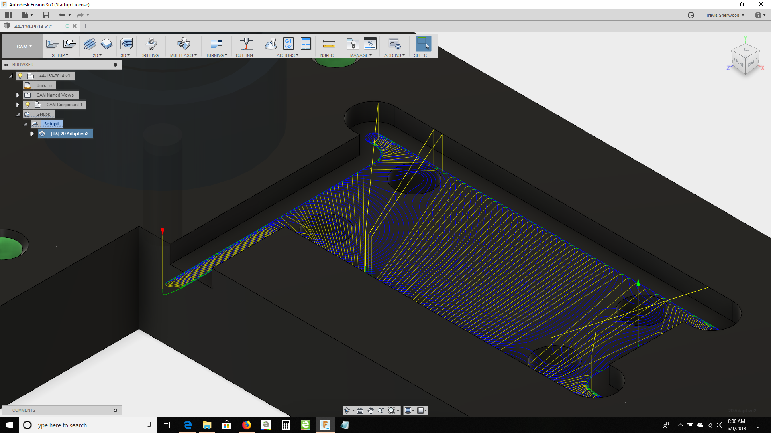Toggle lightbulb visibility of 44-130-P014 v3
The height and width of the screenshot is (433, 771).
(x=20, y=76)
